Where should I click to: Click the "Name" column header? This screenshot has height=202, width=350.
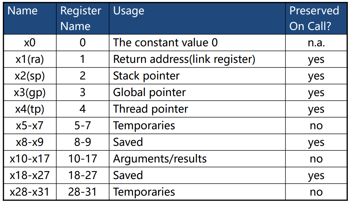pos(22,11)
